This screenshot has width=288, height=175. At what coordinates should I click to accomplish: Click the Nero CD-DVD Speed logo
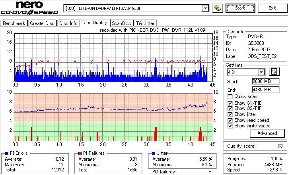coord(29,8)
